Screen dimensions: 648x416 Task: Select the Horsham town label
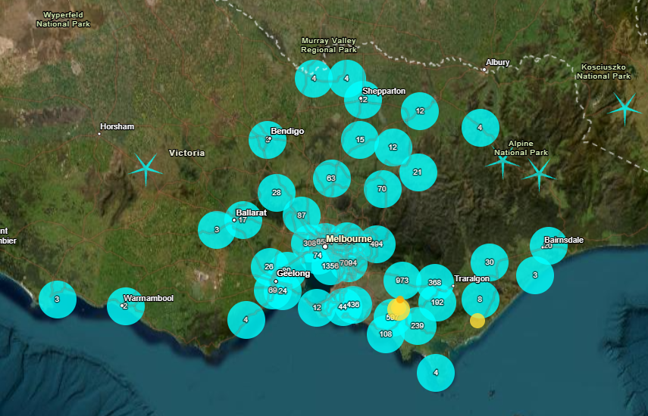click(x=117, y=126)
